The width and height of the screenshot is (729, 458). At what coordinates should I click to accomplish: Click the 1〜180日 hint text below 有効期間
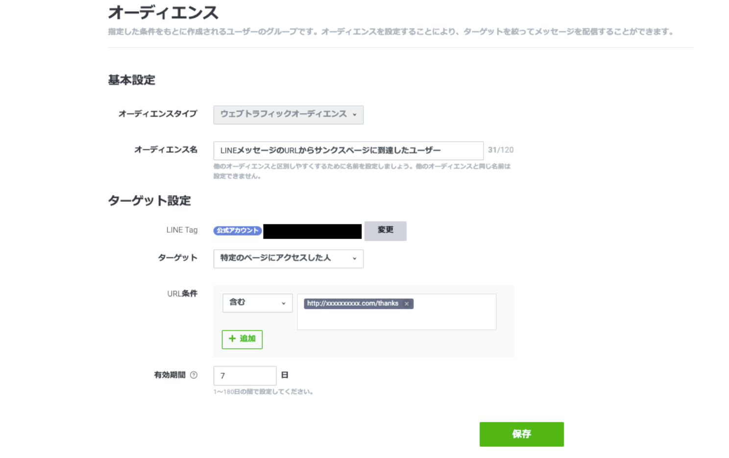pos(263,392)
